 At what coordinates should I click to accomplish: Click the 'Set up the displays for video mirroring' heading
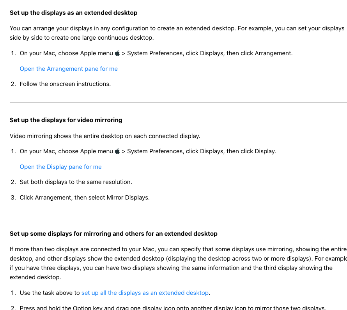pos(66,120)
